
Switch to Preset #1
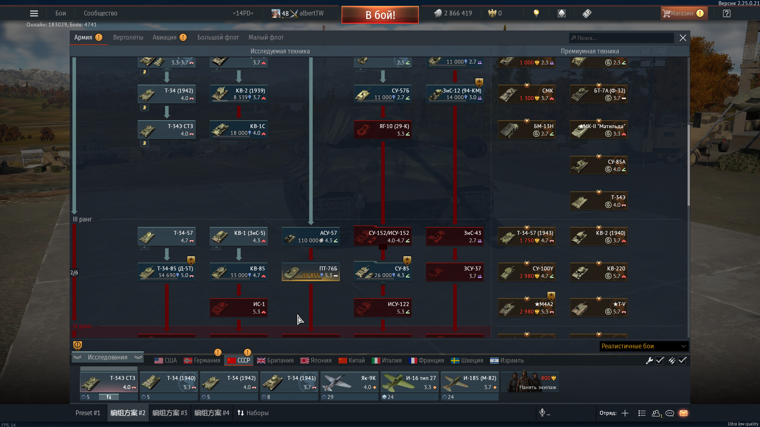click(x=88, y=413)
